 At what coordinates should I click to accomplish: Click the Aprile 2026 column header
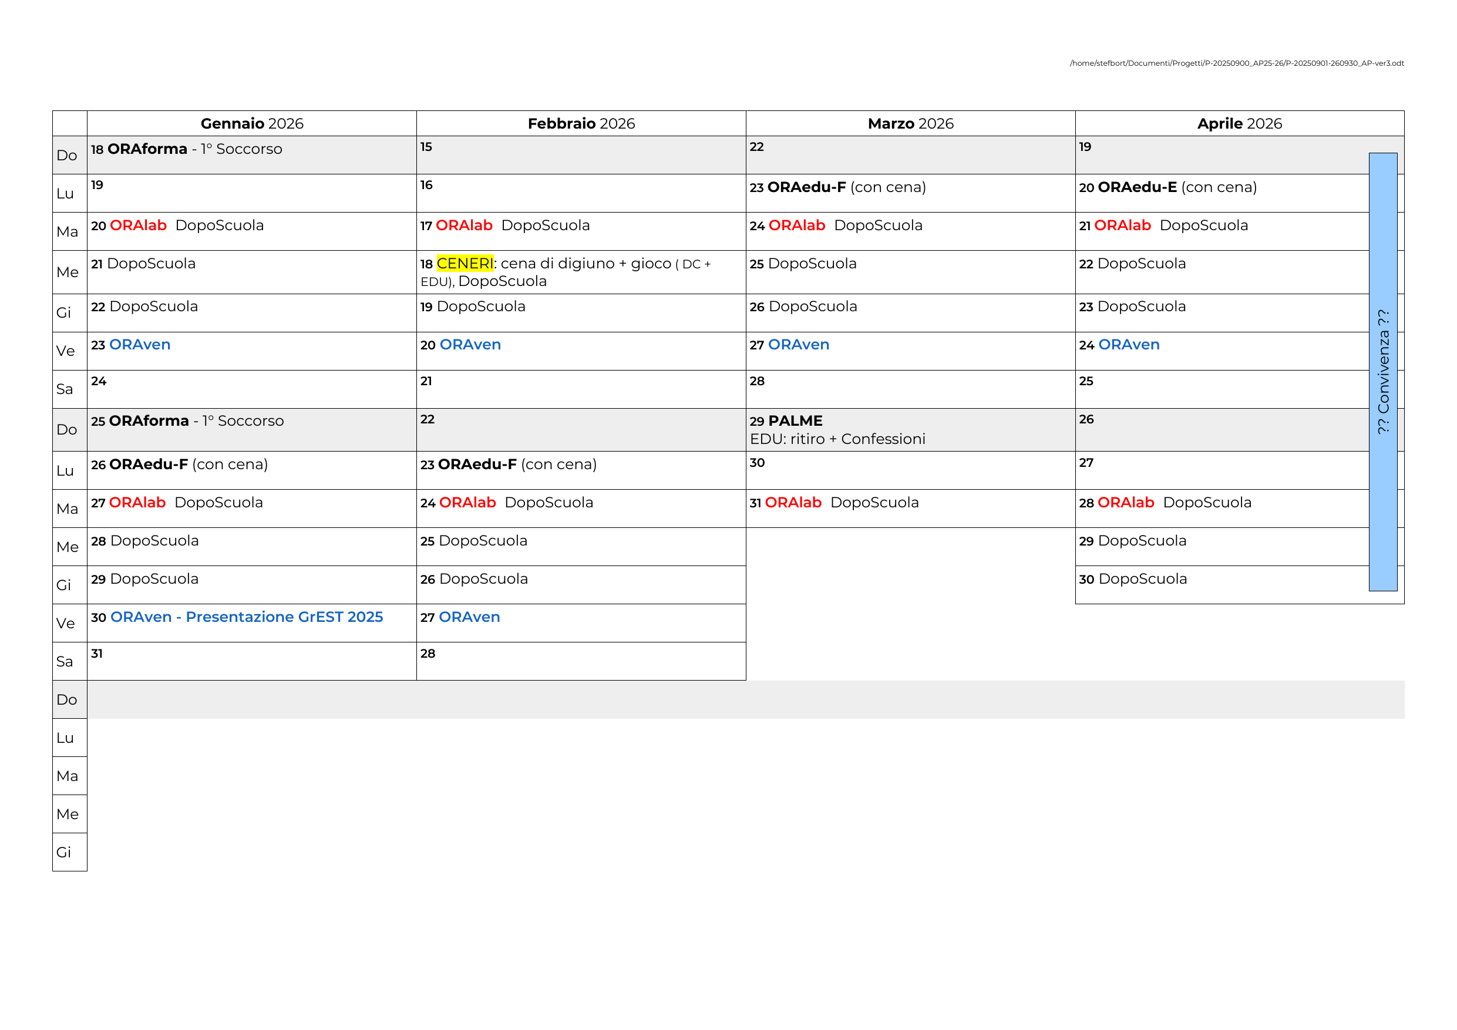(x=1239, y=124)
